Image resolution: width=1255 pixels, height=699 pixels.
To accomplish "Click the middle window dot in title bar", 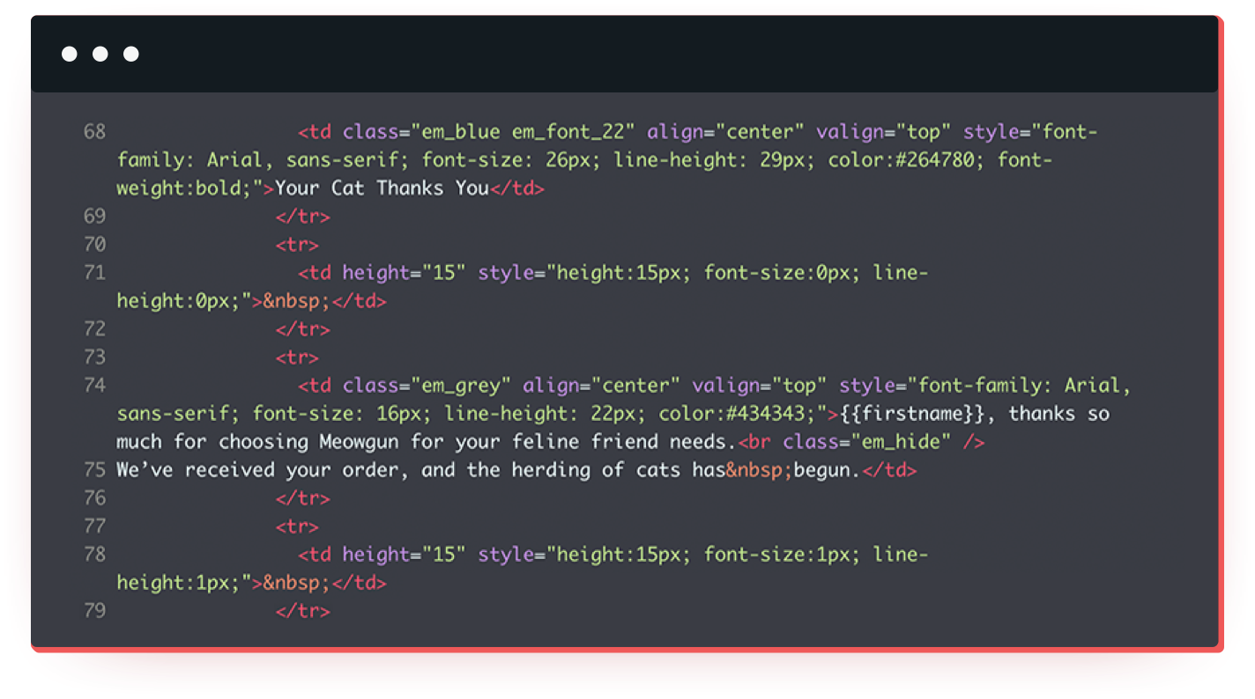I will 100,55.
